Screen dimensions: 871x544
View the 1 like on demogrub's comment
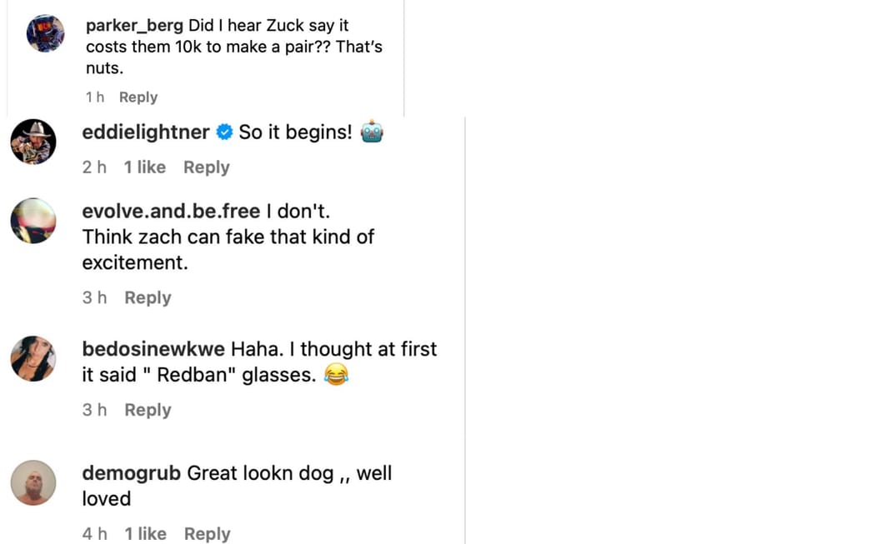pyautogui.click(x=144, y=534)
